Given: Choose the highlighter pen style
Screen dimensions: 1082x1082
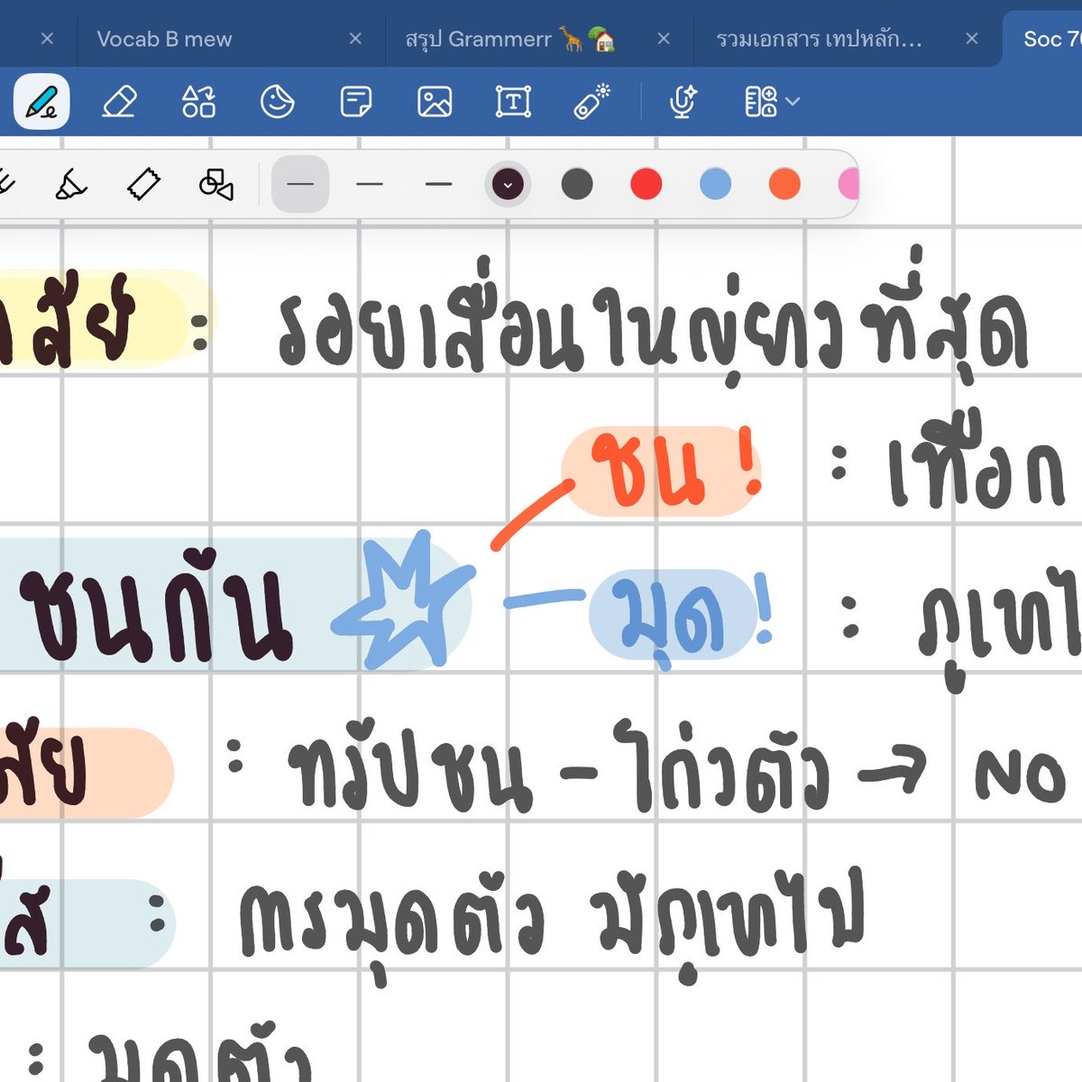Looking at the screenshot, I should click(70, 184).
